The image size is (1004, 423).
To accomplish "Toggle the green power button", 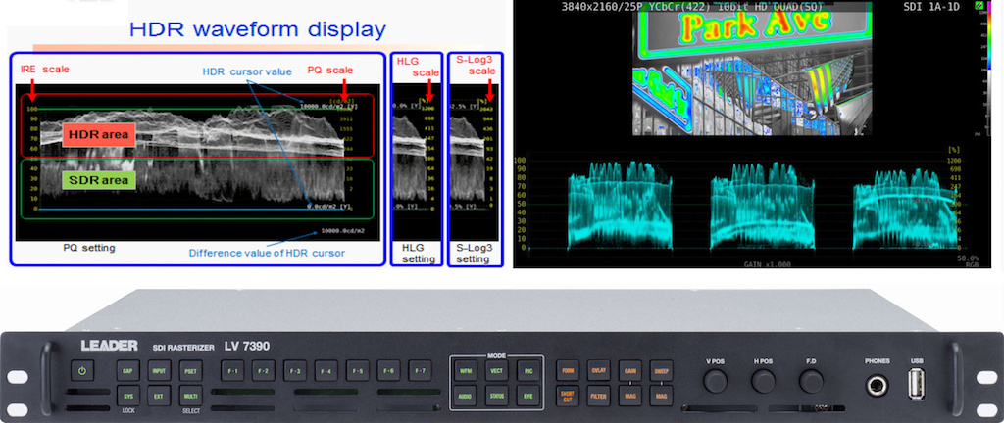I will (82, 370).
